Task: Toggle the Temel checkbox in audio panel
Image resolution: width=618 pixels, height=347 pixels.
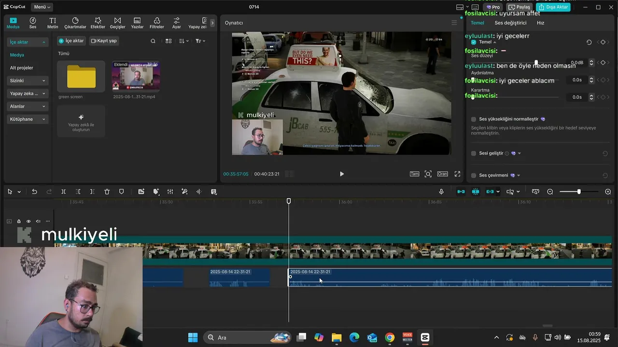Action: point(474,42)
